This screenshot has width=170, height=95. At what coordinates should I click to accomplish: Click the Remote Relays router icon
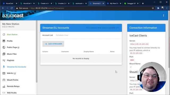(4, 86)
